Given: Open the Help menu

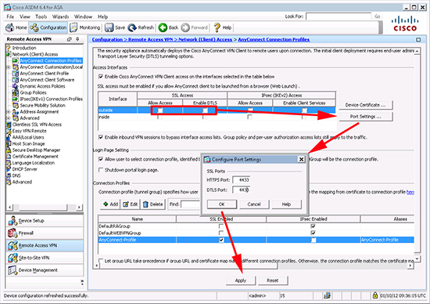Looking at the screenshot, I should point(103,16).
